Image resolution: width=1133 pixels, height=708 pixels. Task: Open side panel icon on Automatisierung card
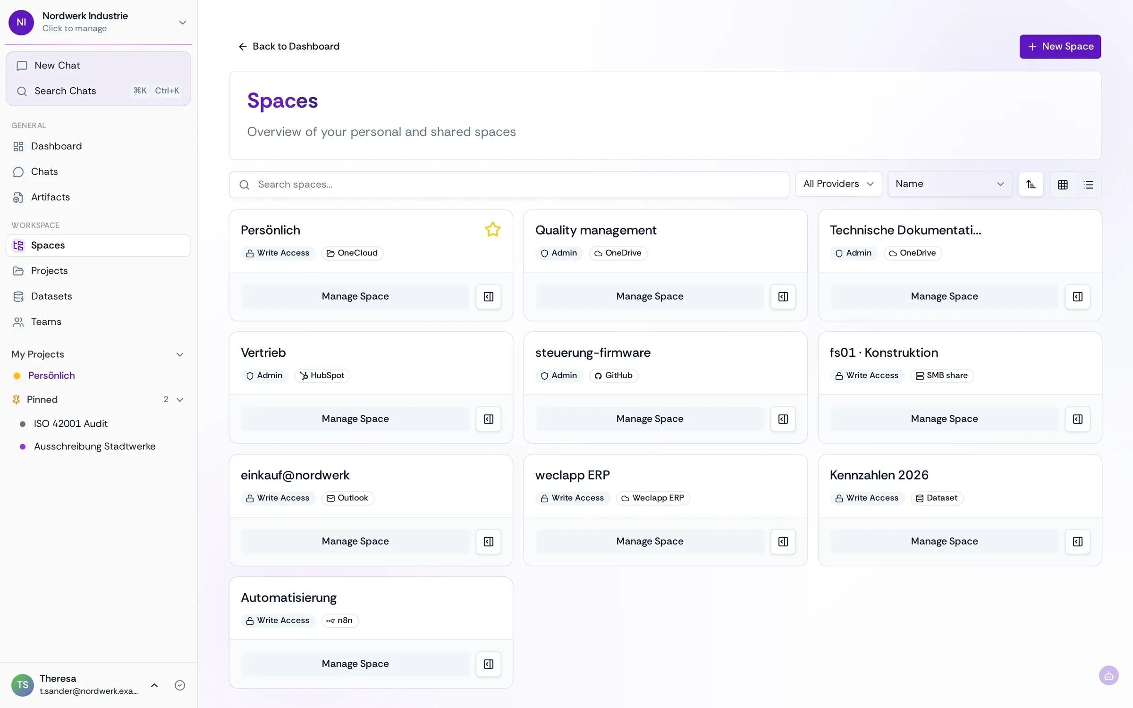coord(489,664)
